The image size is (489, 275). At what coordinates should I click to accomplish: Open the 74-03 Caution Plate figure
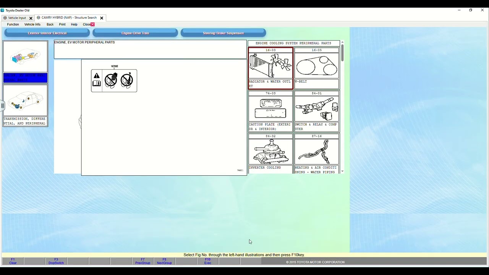click(270, 111)
